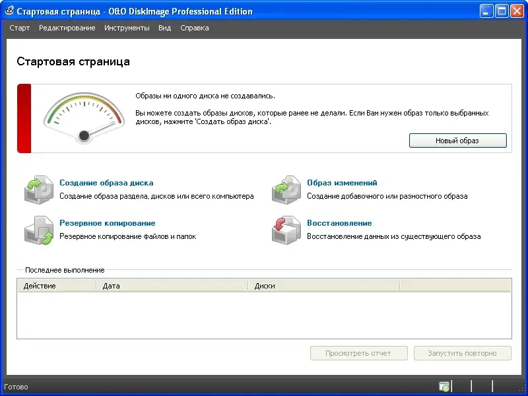The height and width of the screenshot is (396, 528).
Task: Open the Редактирование menu
Action: click(x=68, y=28)
